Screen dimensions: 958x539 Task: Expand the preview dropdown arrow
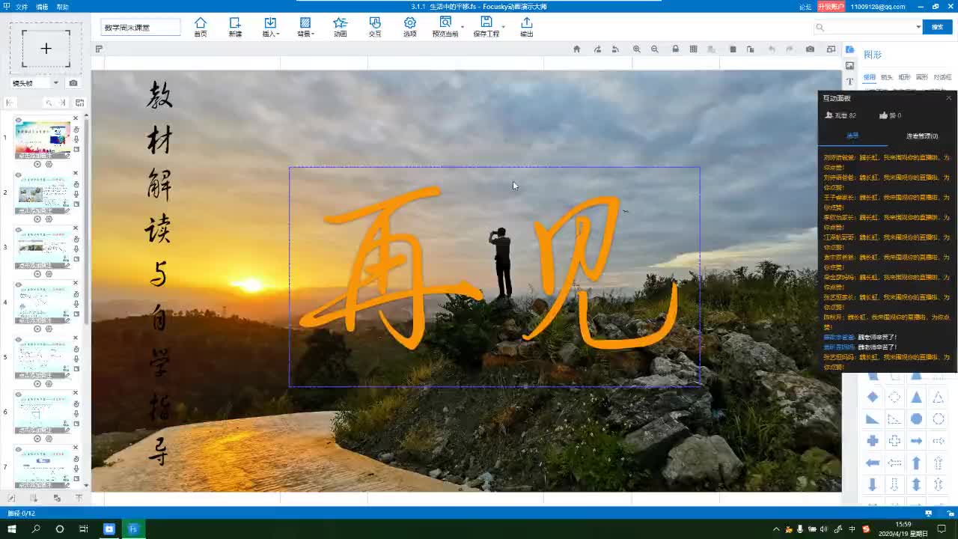point(463,27)
